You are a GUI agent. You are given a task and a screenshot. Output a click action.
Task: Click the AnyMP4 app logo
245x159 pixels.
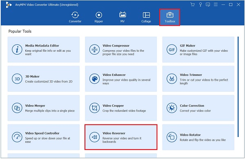pyautogui.click(x=9, y=5)
